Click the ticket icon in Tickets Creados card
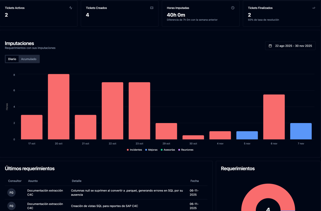 (152, 8)
